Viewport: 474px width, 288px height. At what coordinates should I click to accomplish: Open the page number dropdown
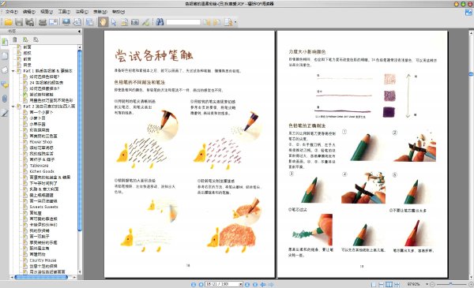point(241,284)
